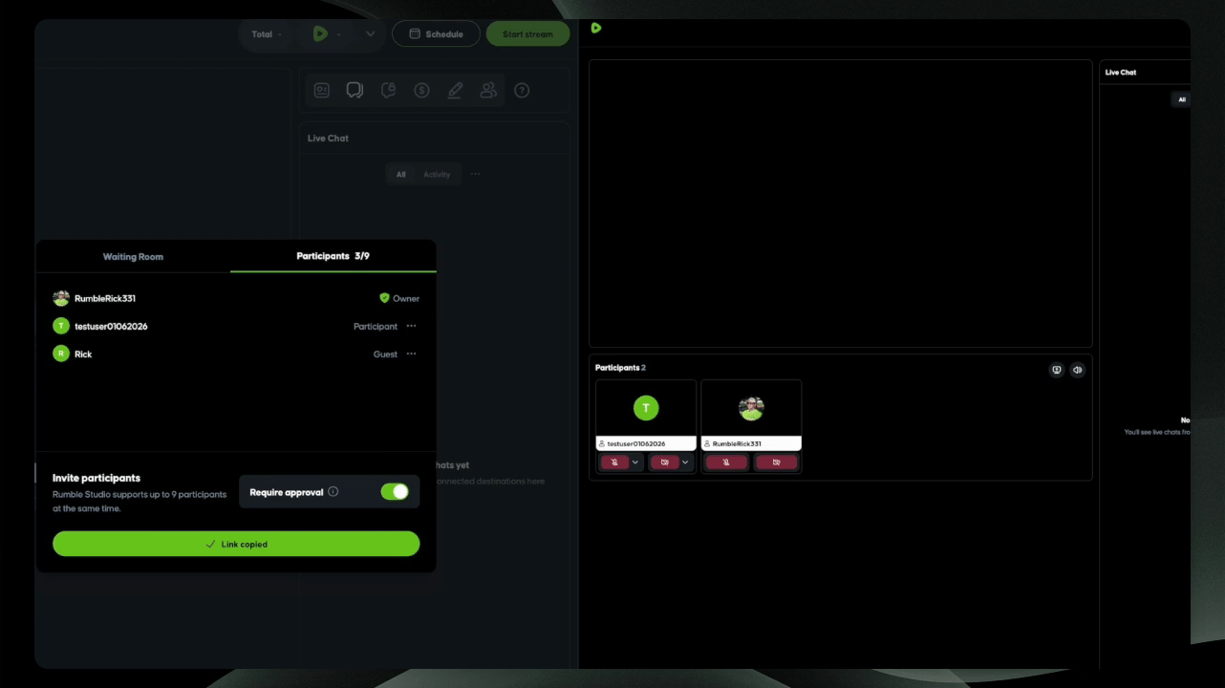Click the Schedule button

(x=436, y=34)
